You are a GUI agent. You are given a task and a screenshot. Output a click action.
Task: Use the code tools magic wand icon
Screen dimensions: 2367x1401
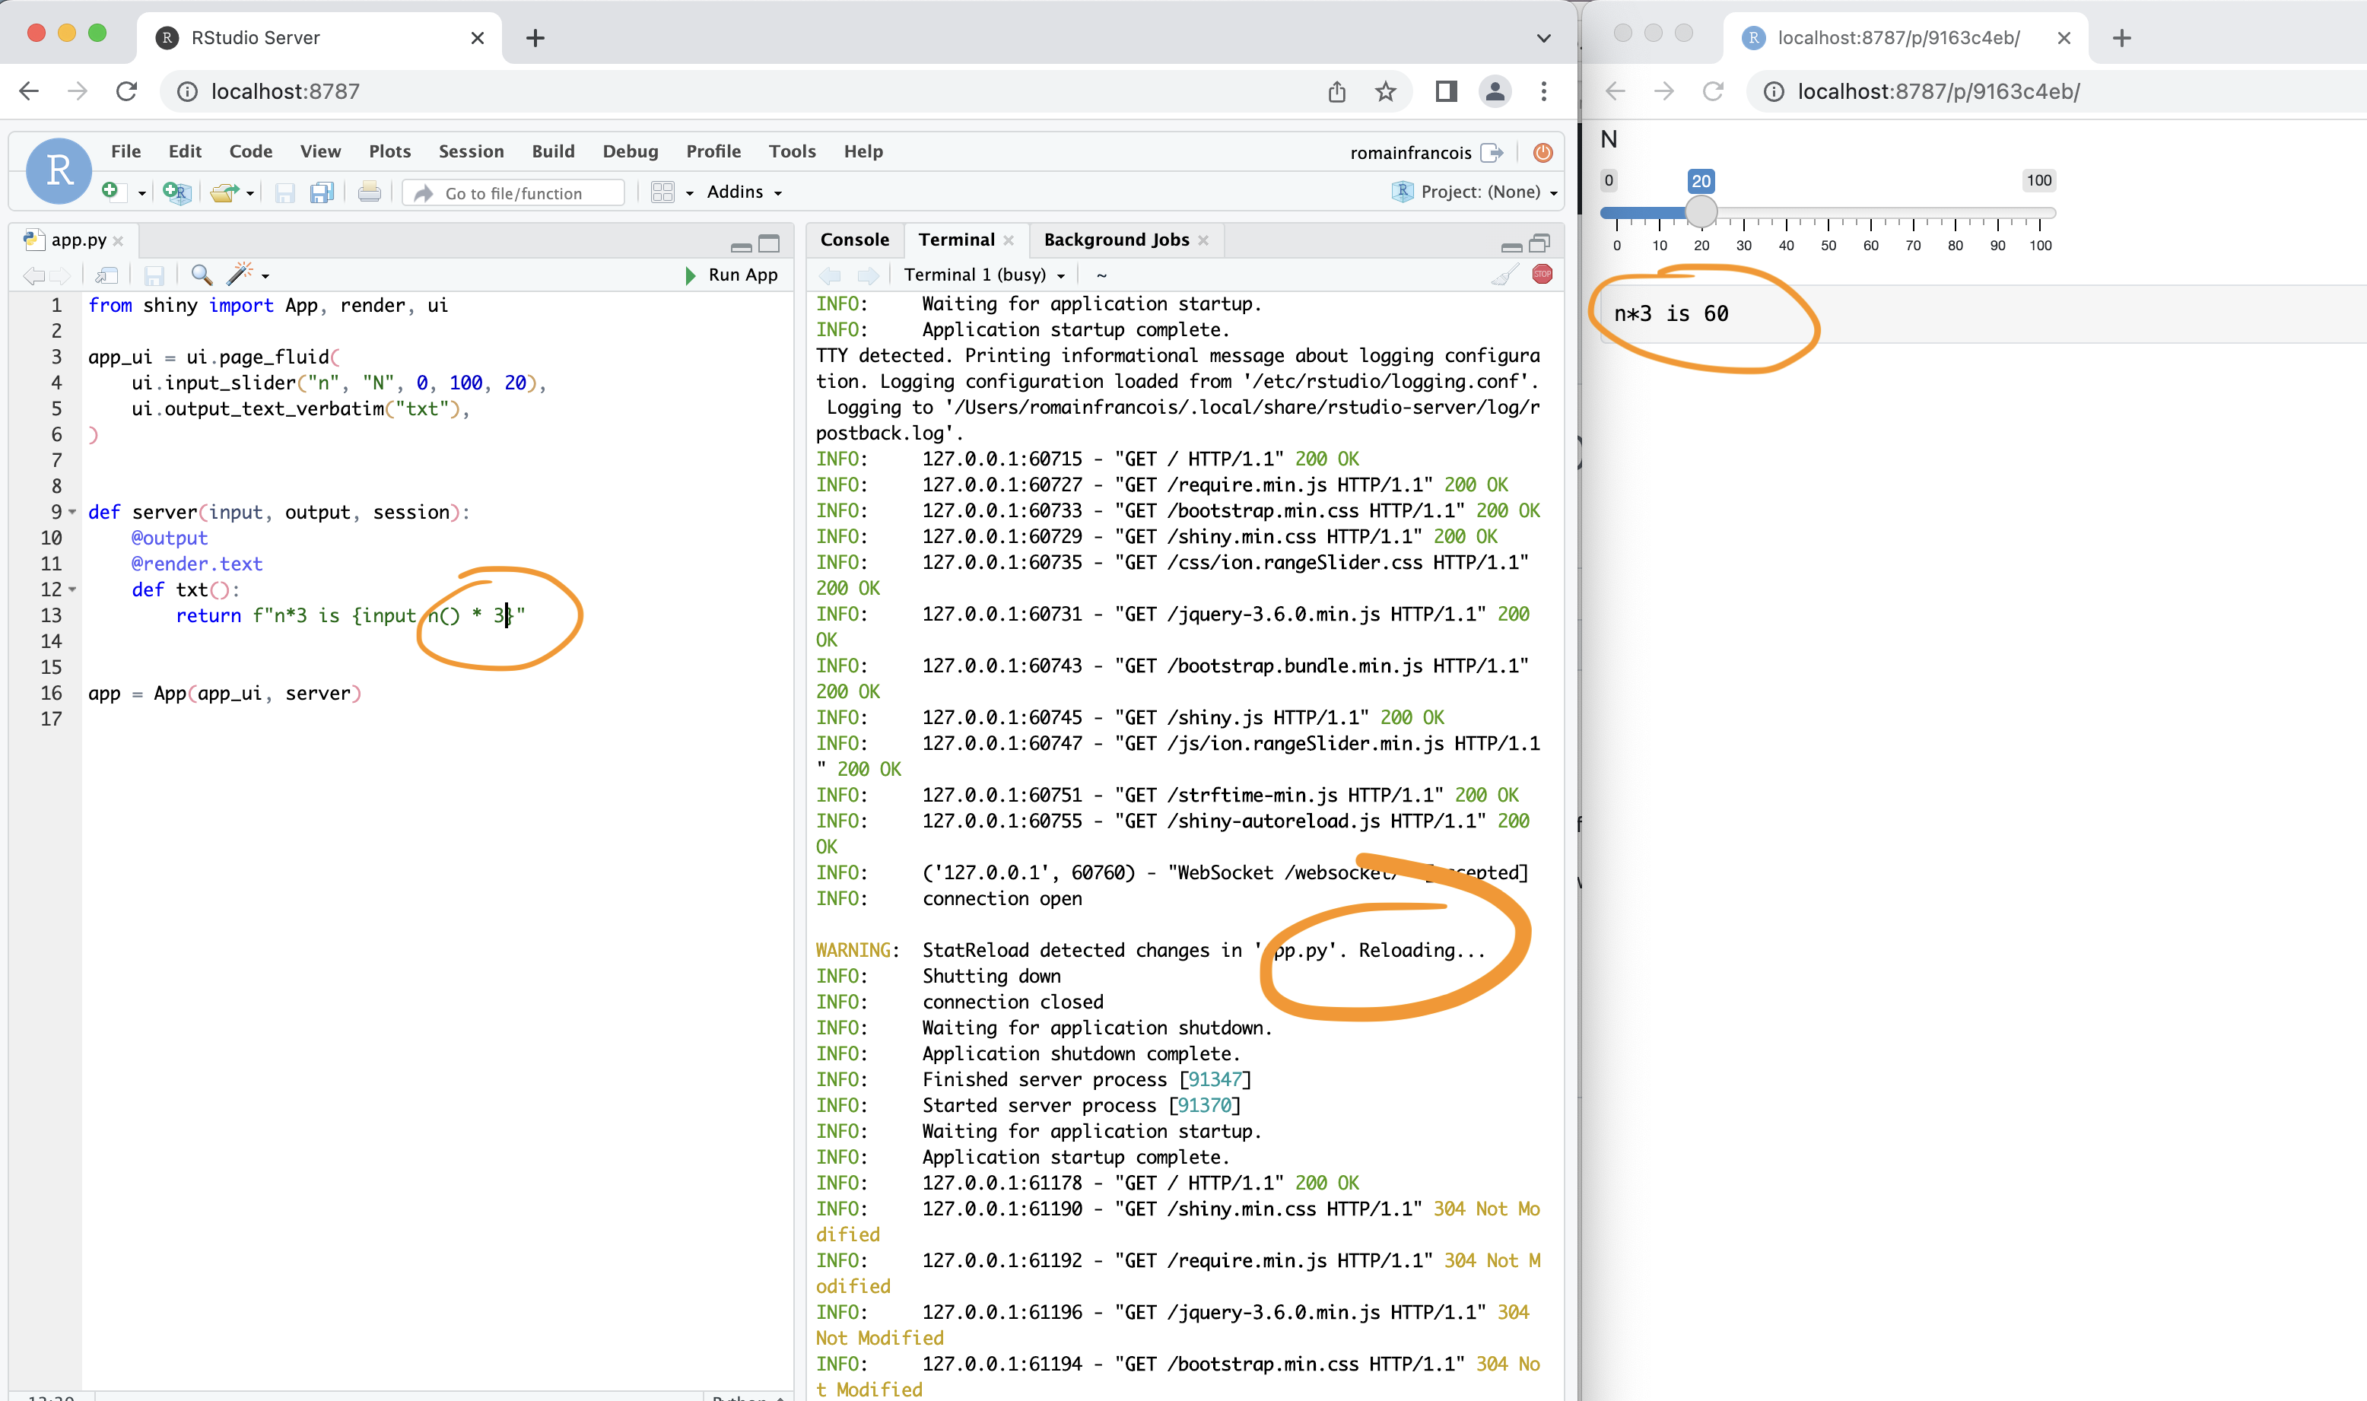[x=242, y=275]
